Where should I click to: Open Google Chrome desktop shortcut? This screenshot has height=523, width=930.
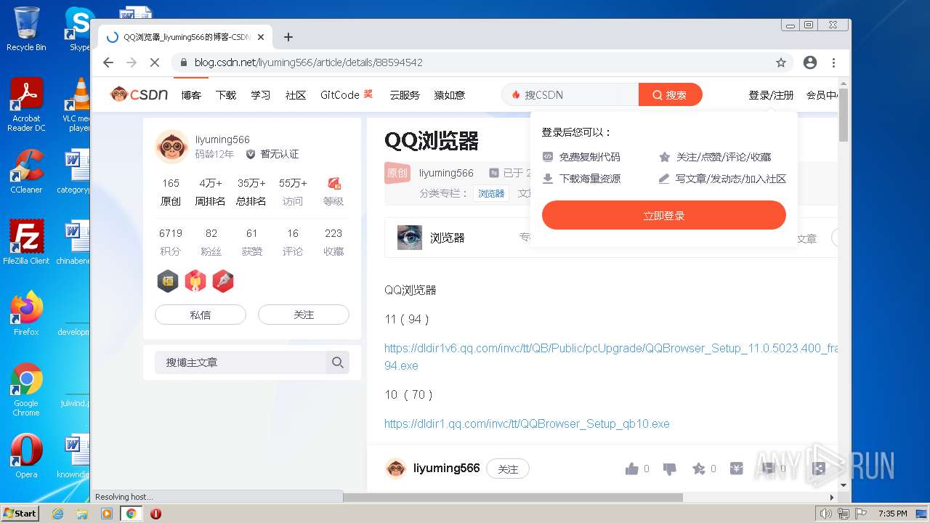26,389
